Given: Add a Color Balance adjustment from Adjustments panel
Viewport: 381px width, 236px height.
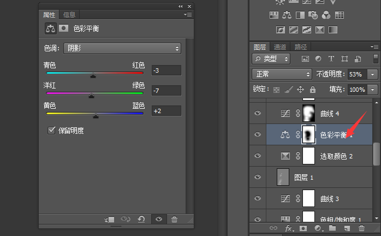Looking at the screenshot, I should tap(287, 15).
